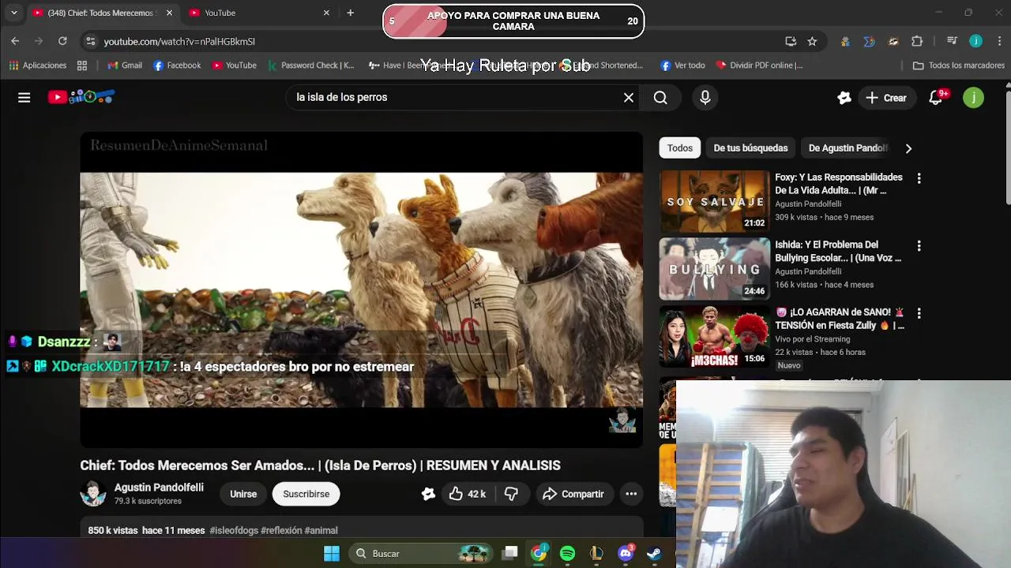
Task: Submit the search with magnifier icon
Action: click(660, 98)
